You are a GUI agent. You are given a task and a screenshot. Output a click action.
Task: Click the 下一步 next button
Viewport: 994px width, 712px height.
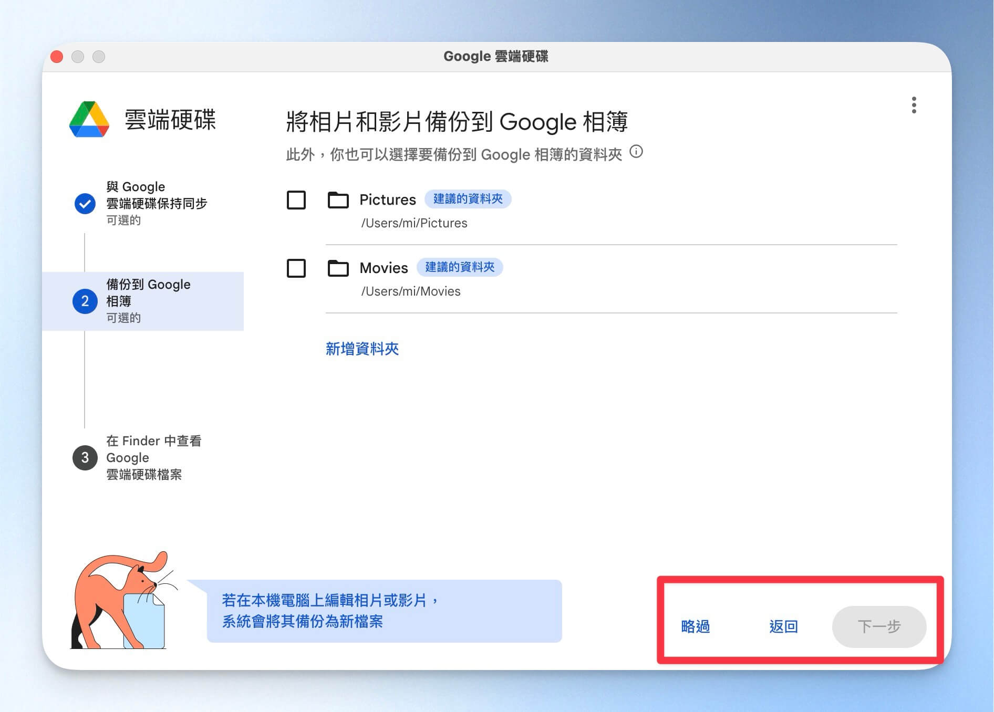point(879,626)
